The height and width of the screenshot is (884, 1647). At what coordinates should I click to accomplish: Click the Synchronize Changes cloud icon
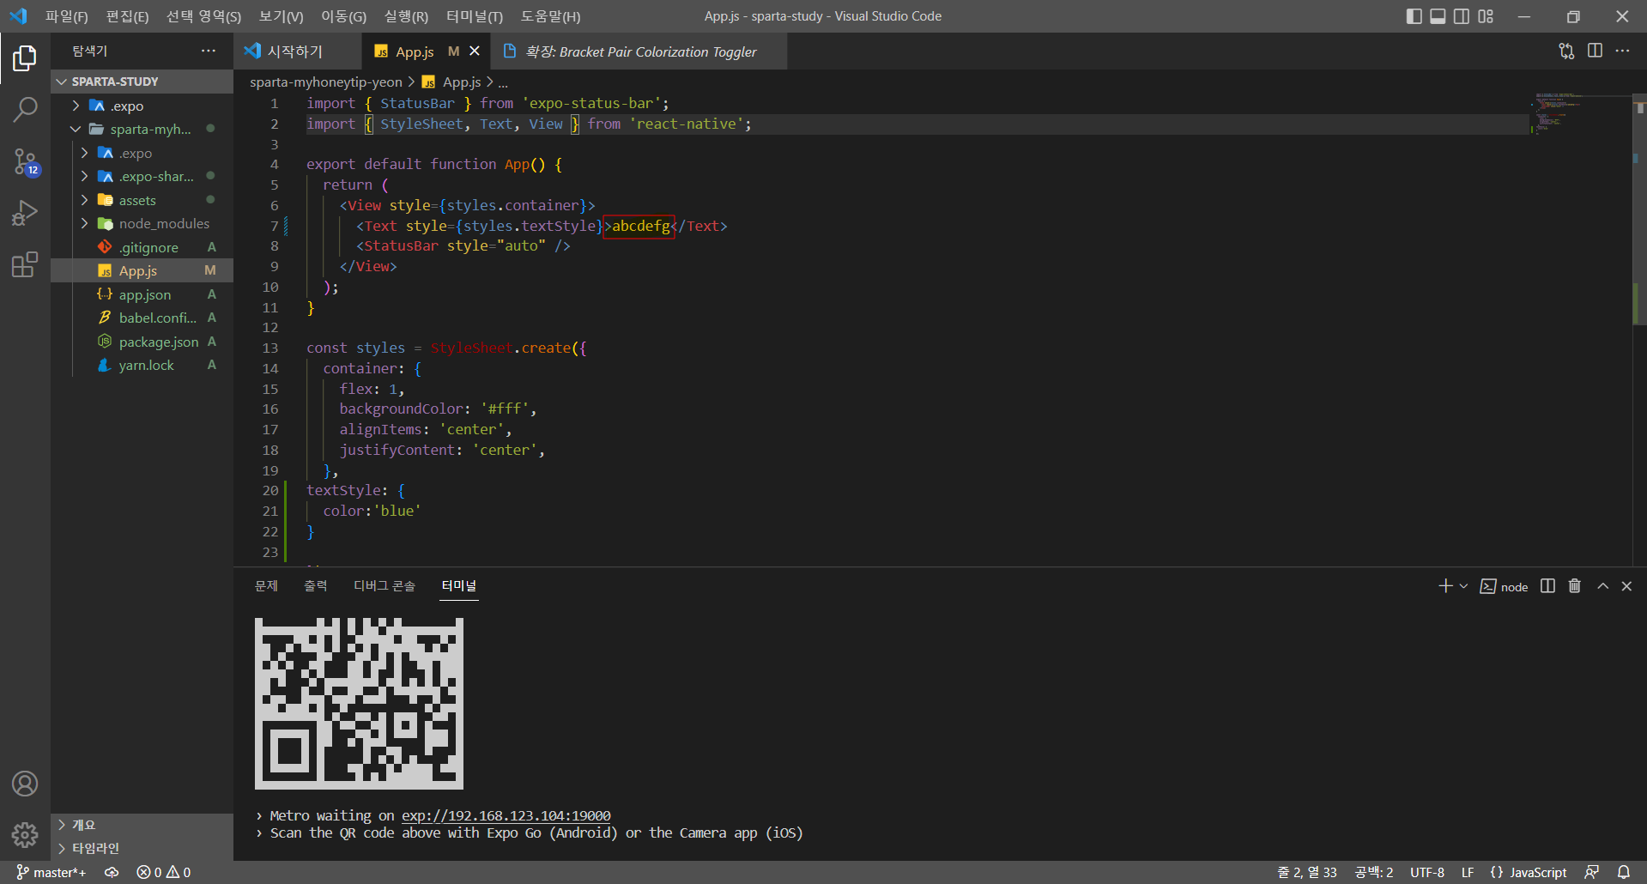coord(112,872)
